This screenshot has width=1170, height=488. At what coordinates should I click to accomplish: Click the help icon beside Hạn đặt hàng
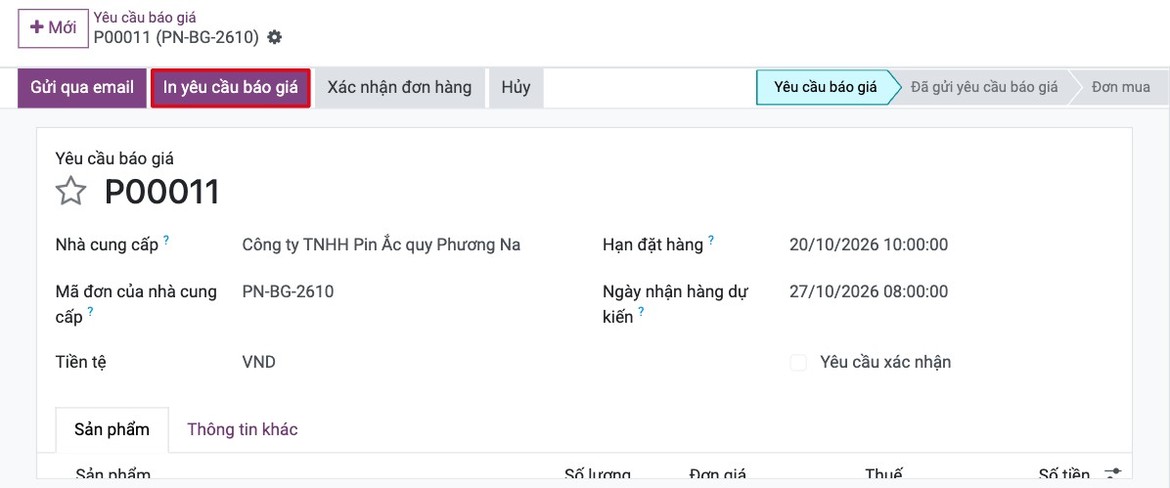pyautogui.click(x=711, y=241)
